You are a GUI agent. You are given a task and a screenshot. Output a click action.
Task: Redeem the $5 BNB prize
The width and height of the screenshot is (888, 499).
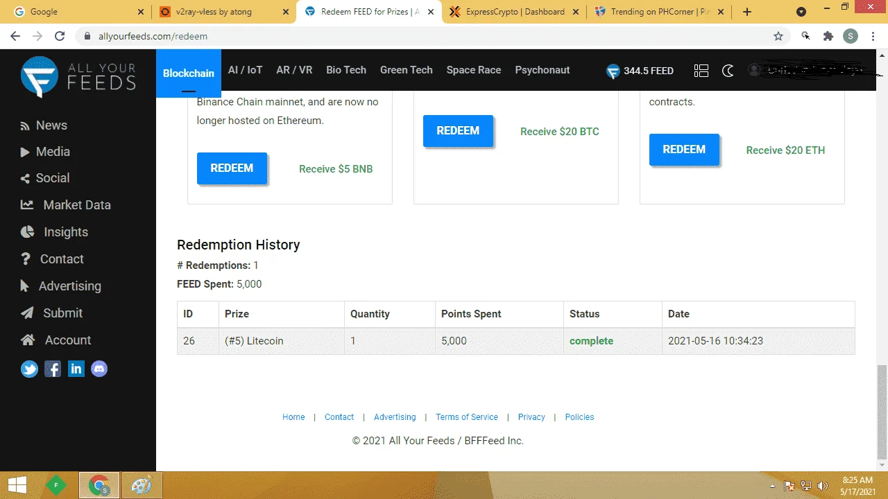click(232, 168)
